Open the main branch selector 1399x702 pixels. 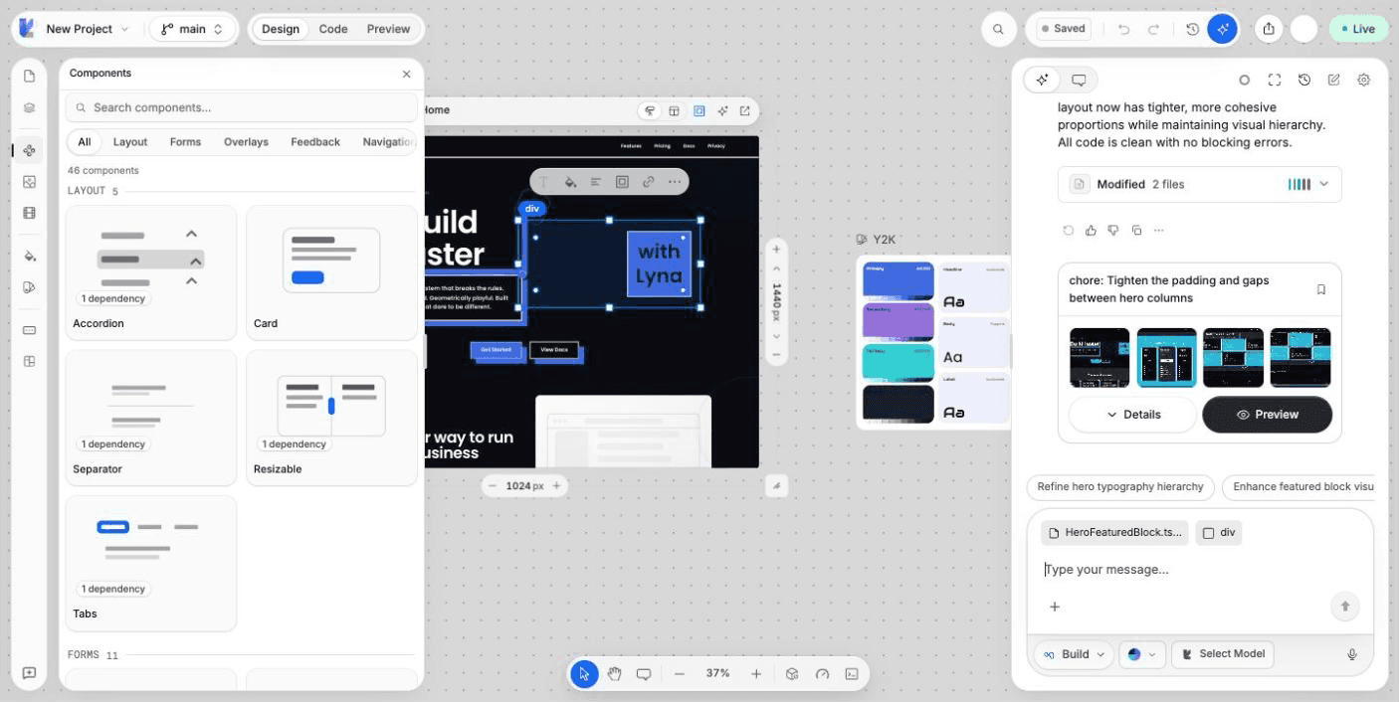click(192, 29)
